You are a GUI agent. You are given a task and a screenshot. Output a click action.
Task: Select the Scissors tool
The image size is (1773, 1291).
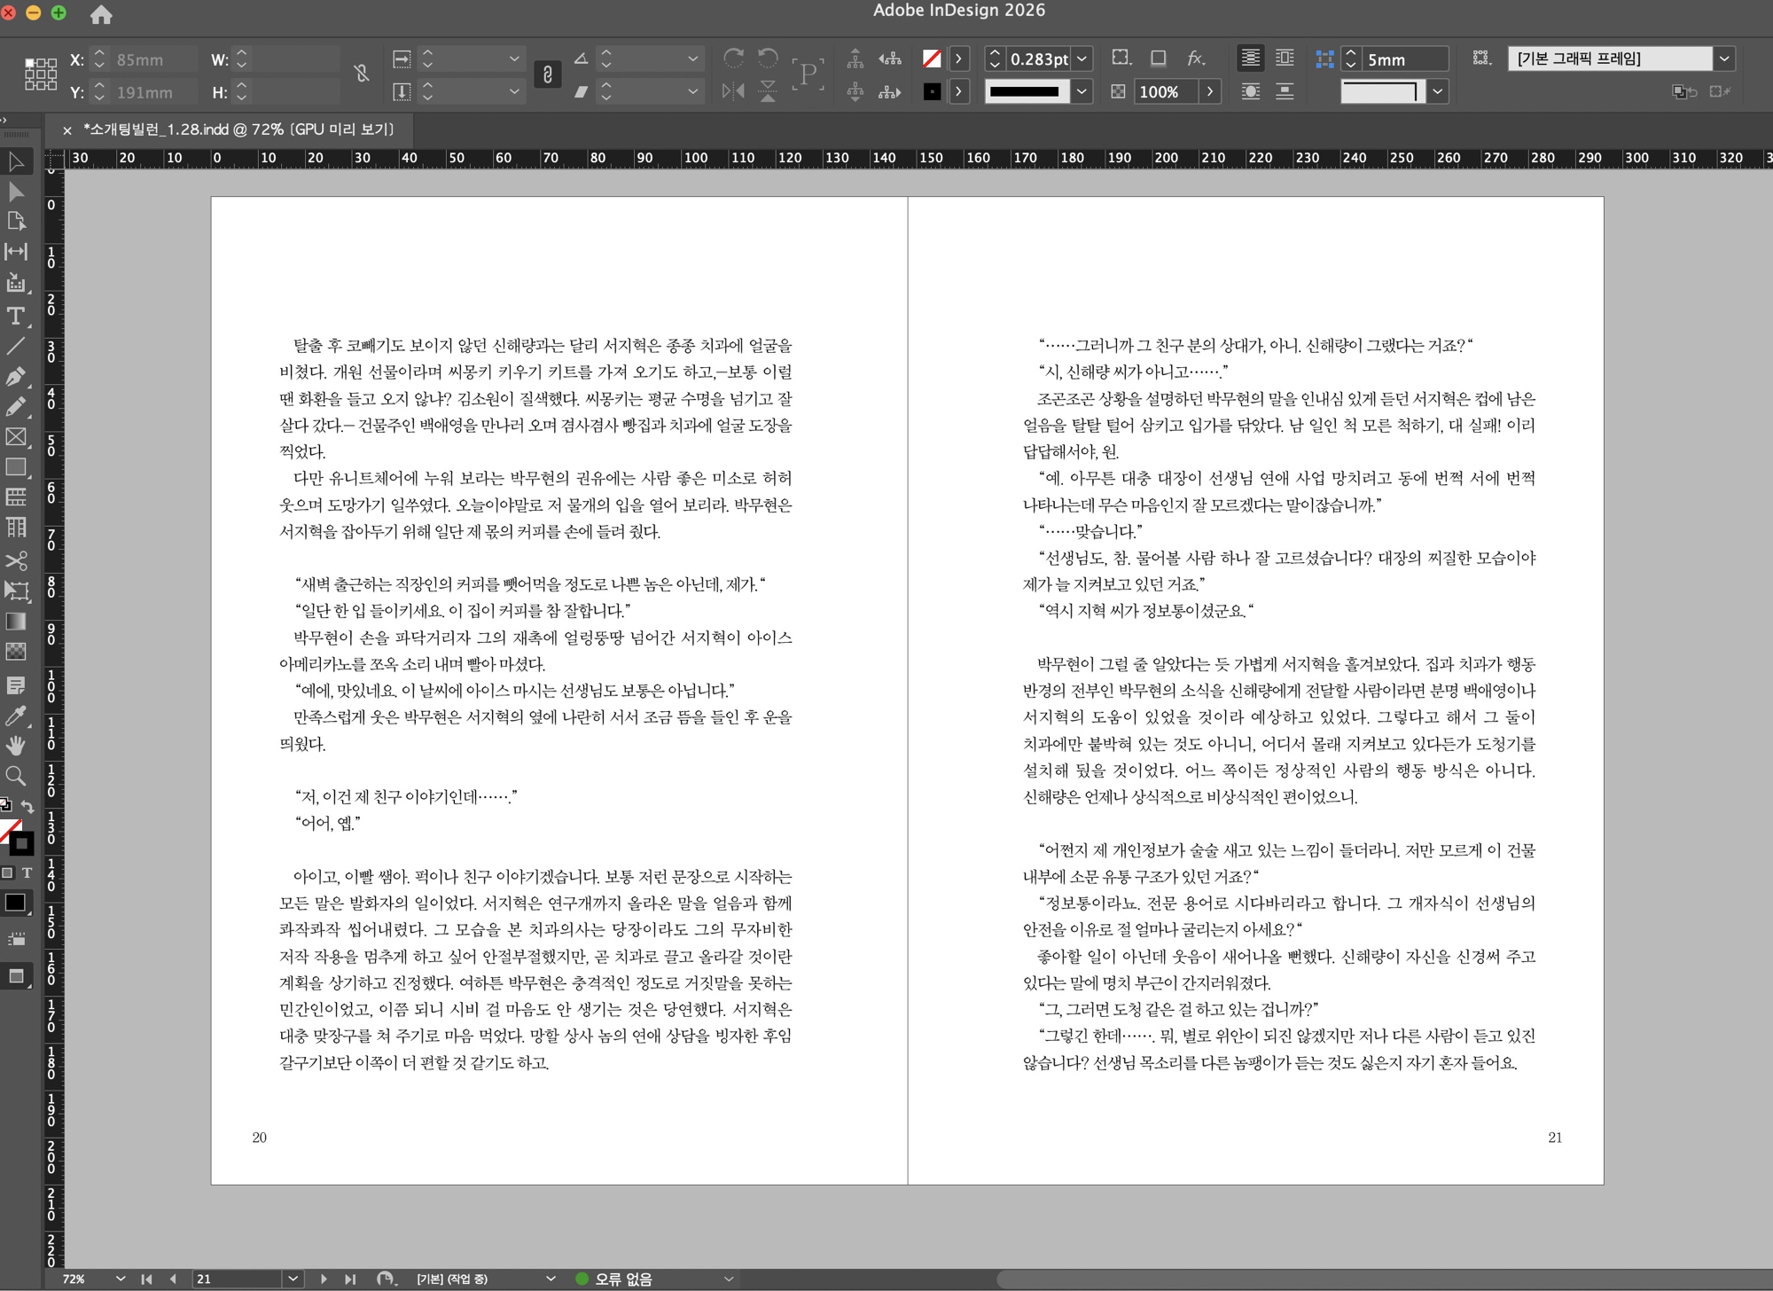coord(16,560)
